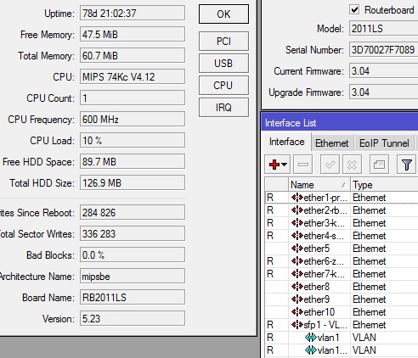This screenshot has width=418, height=358.
Task: Click the Filter funnel icon
Action: point(406,165)
